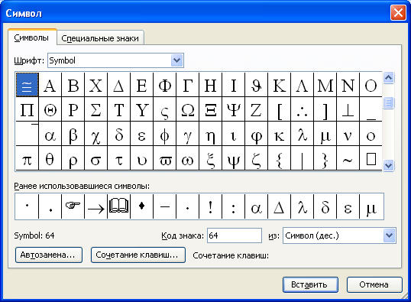Open the Символы tab

[31, 37]
